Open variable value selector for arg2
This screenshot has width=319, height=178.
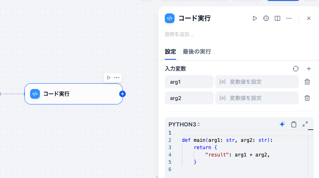pos(257,98)
